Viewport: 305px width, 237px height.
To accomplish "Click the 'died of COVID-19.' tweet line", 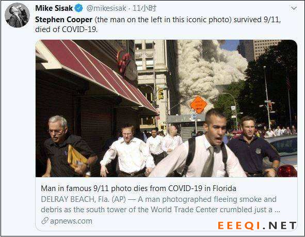I will [67, 29].
